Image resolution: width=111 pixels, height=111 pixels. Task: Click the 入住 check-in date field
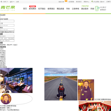[7, 25]
